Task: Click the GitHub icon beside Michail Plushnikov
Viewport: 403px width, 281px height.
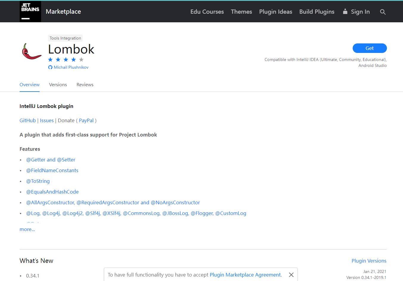Action: [50, 67]
